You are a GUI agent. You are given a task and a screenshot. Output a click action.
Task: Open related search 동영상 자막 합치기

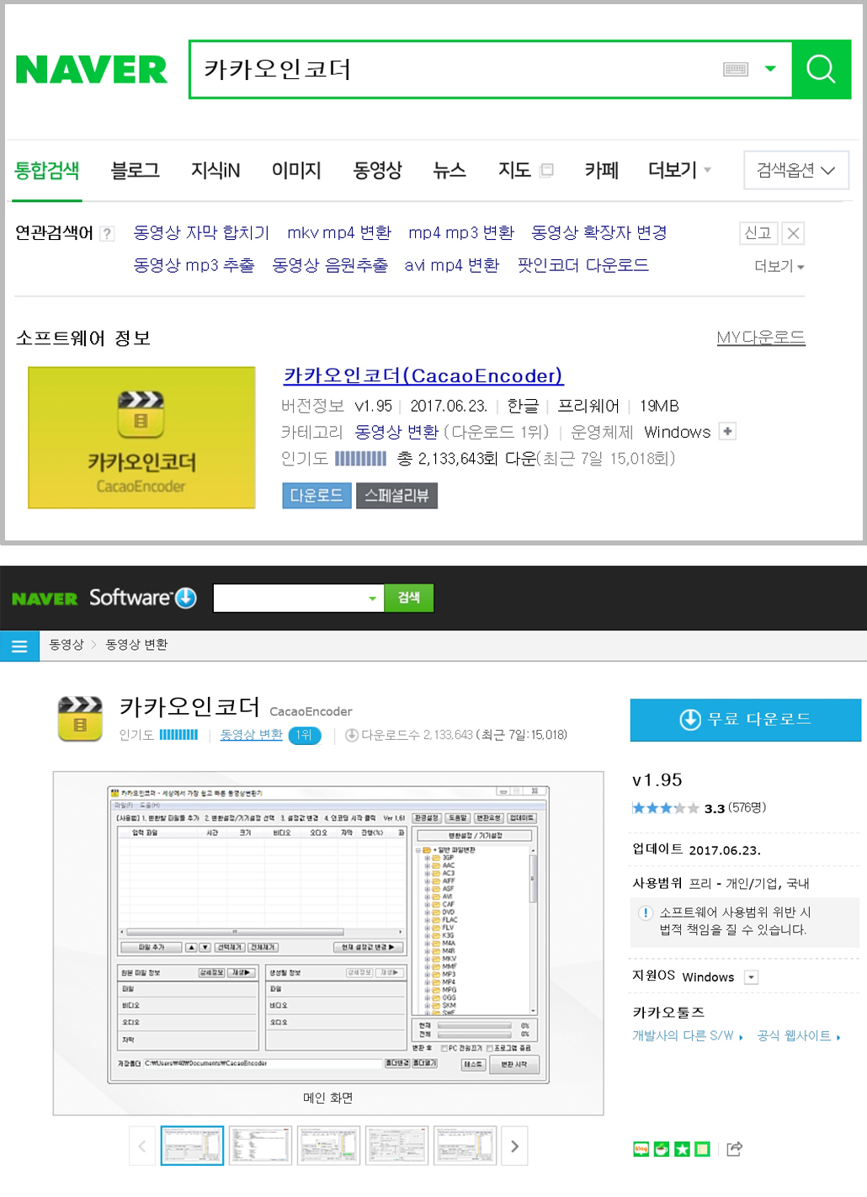tap(201, 233)
